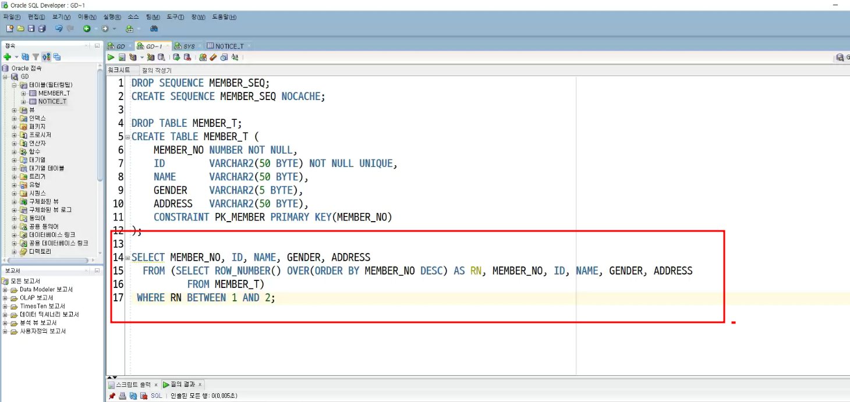Collapse the CREATE TABLE code fold marker
This screenshot has height=402, width=850.
pyautogui.click(x=128, y=137)
